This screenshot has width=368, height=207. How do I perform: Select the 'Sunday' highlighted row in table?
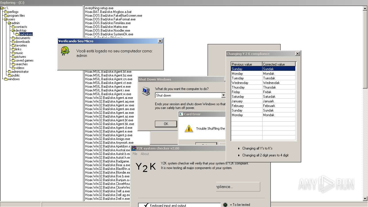(x=263, y=69)
